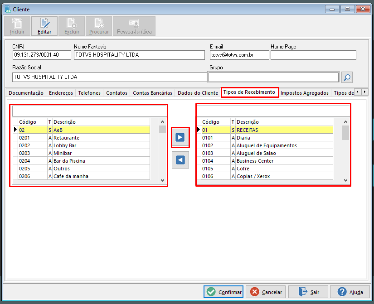Click the Confirmar button

coord(223,292)
